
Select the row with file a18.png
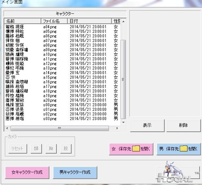pos(62,91)
